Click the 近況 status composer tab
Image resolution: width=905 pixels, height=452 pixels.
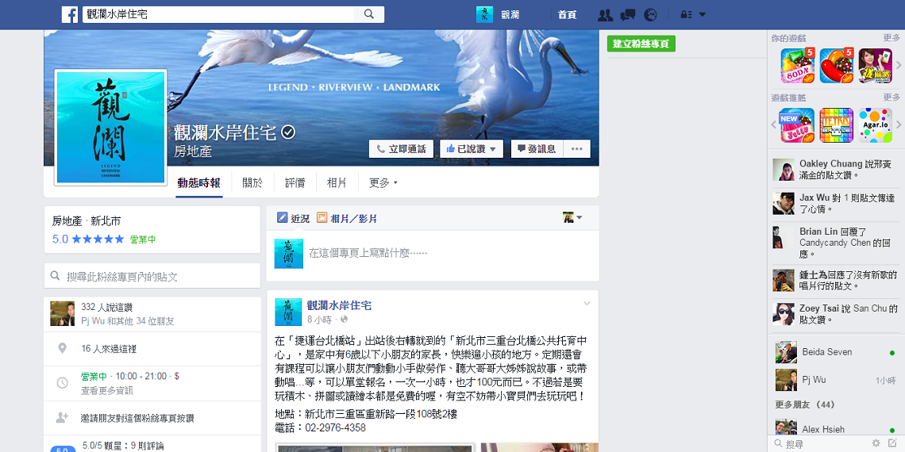293,219
